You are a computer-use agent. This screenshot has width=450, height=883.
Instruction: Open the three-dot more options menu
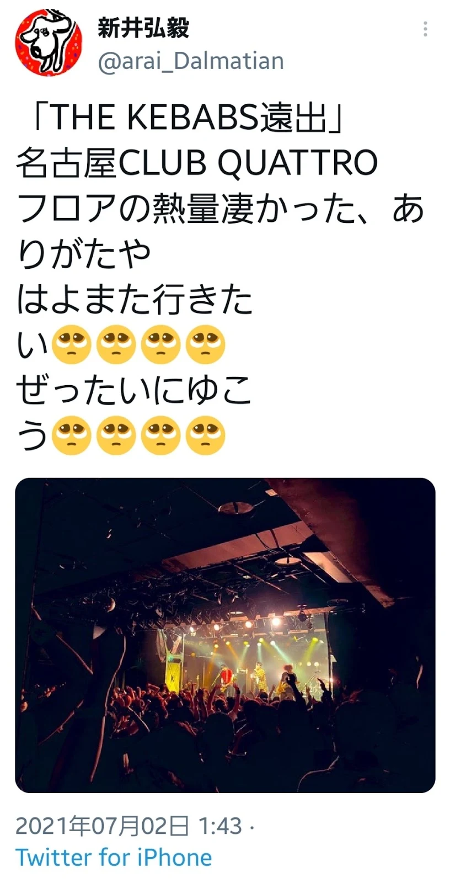pos(425,29)
